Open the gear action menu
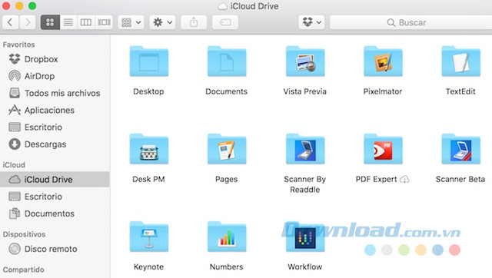Screen dimensions: 492x278 click(162, 22)
